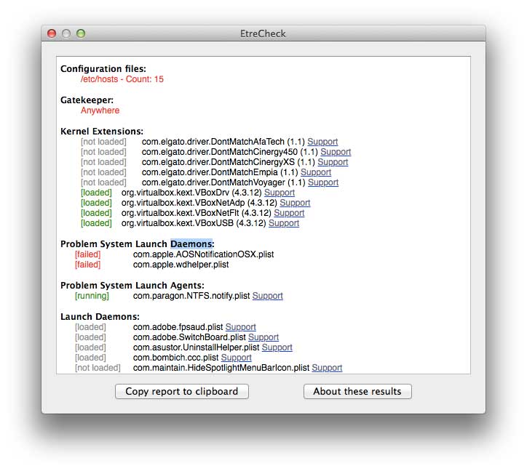Click [failed] status beside AOSNotificationOSX.plist
Viewport: 527px width, 471px height.
[x=88, y=254]
